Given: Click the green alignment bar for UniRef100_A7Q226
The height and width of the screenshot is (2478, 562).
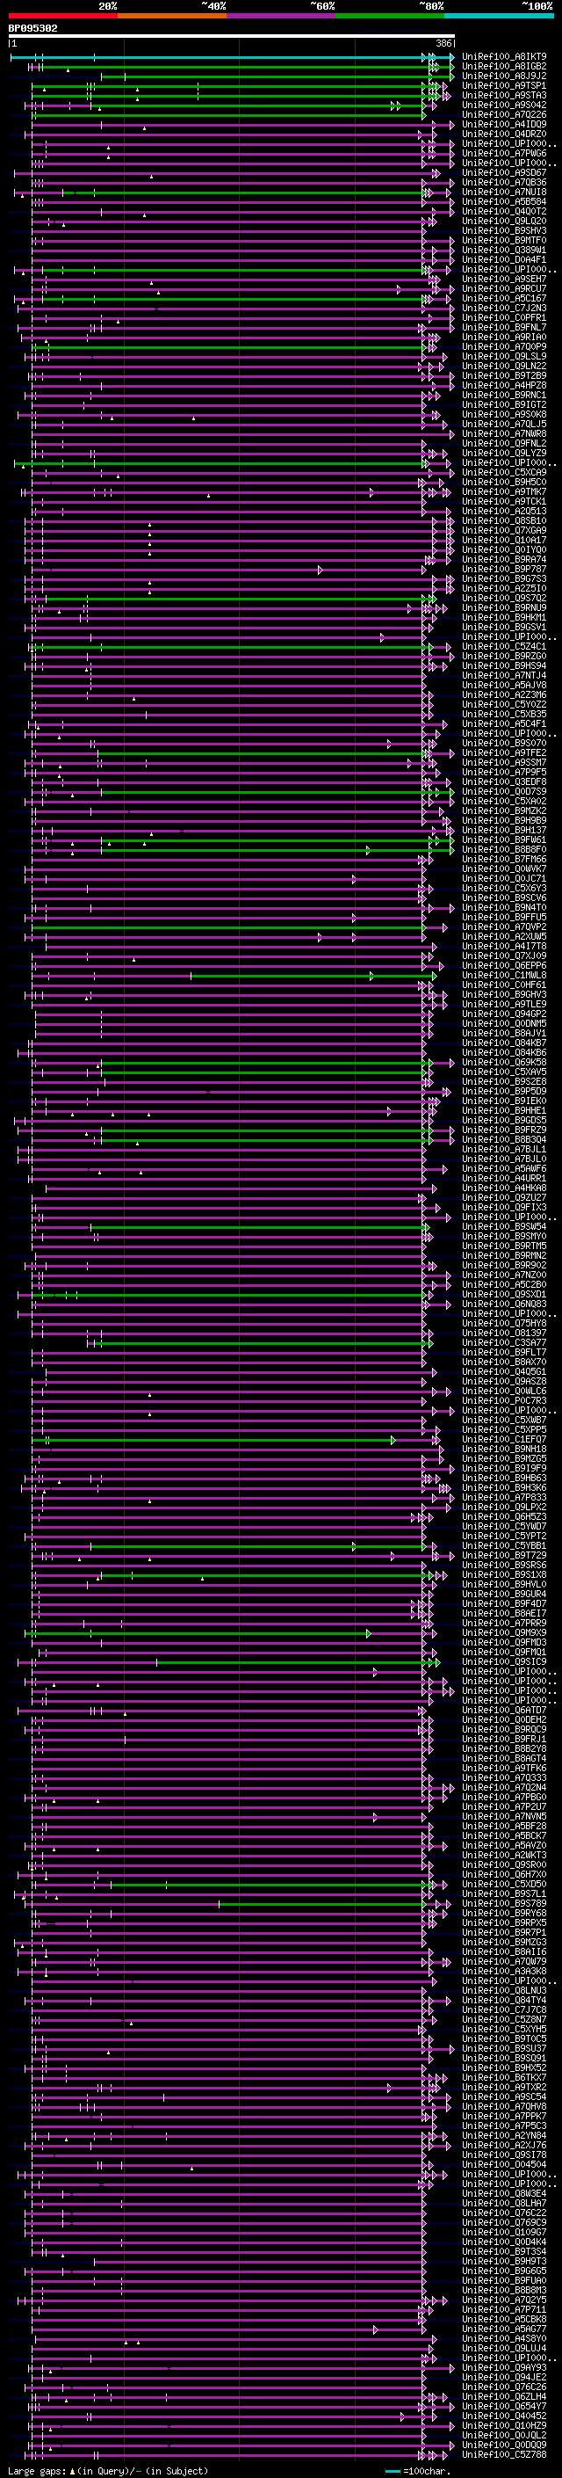Looking at the screenshot, I should tap(227, 114).
